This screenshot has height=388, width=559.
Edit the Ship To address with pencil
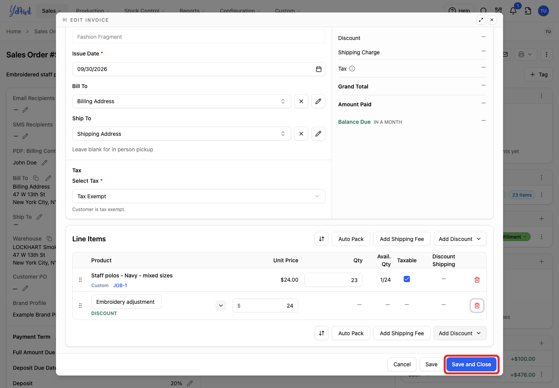click(x=318, y=134)
